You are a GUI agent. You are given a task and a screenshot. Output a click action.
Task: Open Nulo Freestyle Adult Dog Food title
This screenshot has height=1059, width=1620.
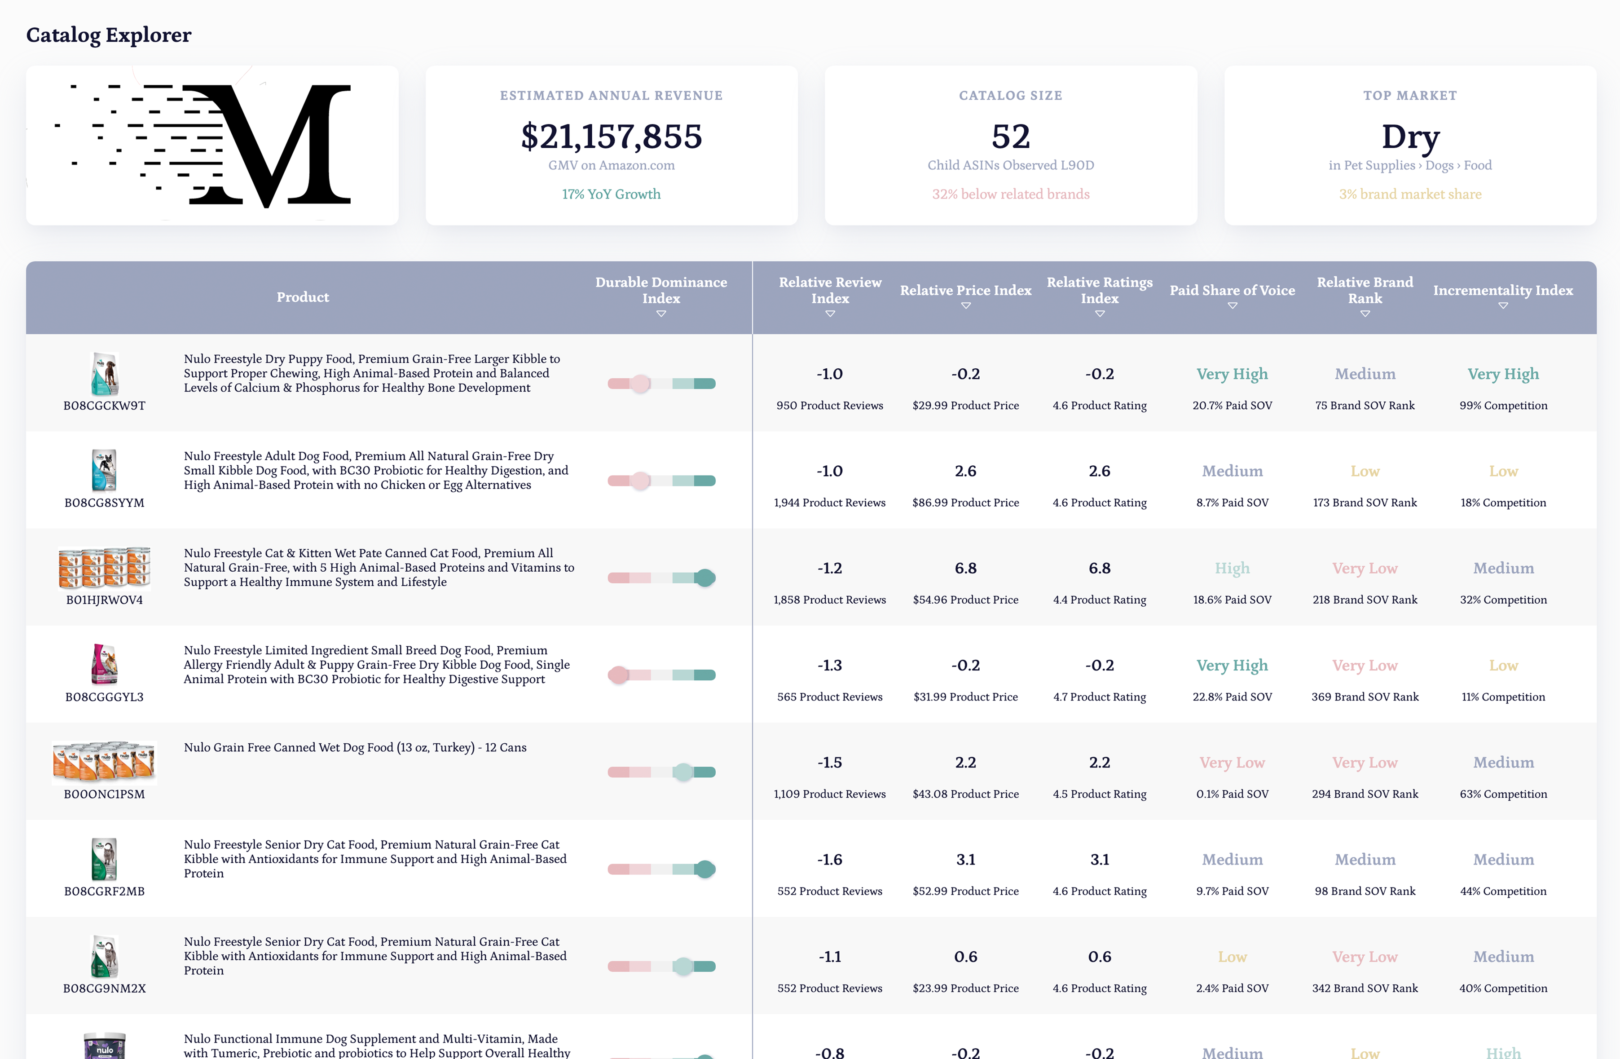coord(376,471)
